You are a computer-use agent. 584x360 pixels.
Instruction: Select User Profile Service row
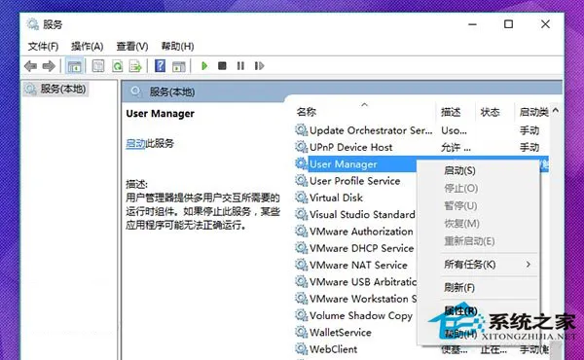pos(355,181)
